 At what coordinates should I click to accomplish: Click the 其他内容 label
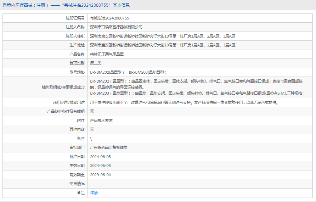[77, 129]
